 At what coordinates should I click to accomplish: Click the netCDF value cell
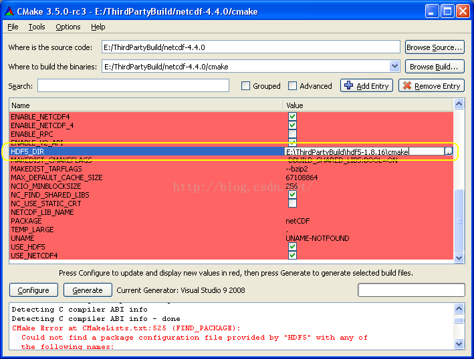pos(298,221)
